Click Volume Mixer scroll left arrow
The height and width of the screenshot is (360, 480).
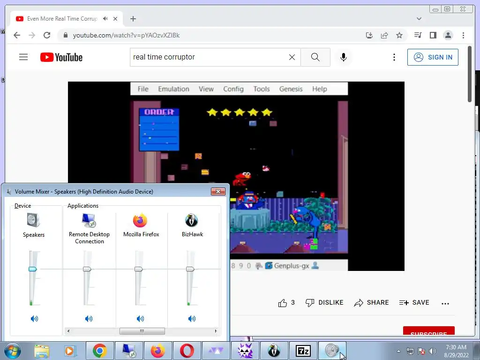[x=68, y=331]
